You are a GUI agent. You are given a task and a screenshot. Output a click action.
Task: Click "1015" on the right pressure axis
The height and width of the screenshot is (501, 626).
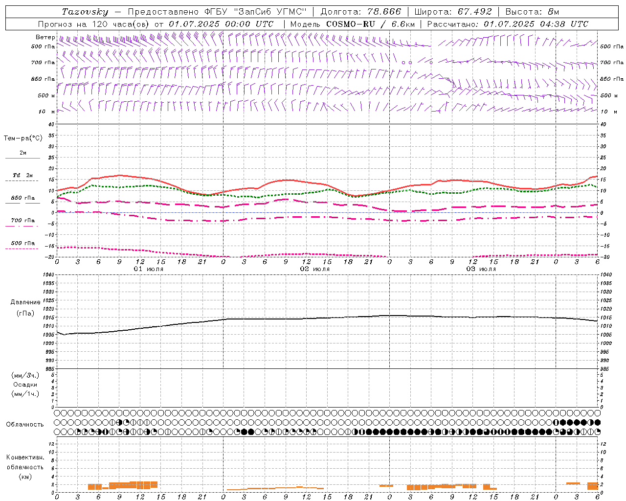click(x=606, y=318)
